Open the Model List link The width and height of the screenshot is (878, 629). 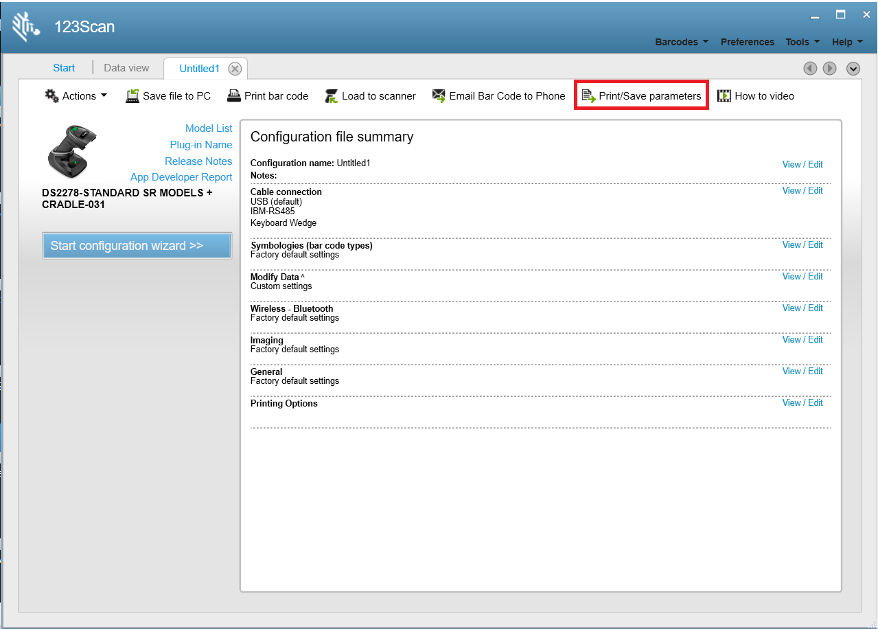[209, 128]
